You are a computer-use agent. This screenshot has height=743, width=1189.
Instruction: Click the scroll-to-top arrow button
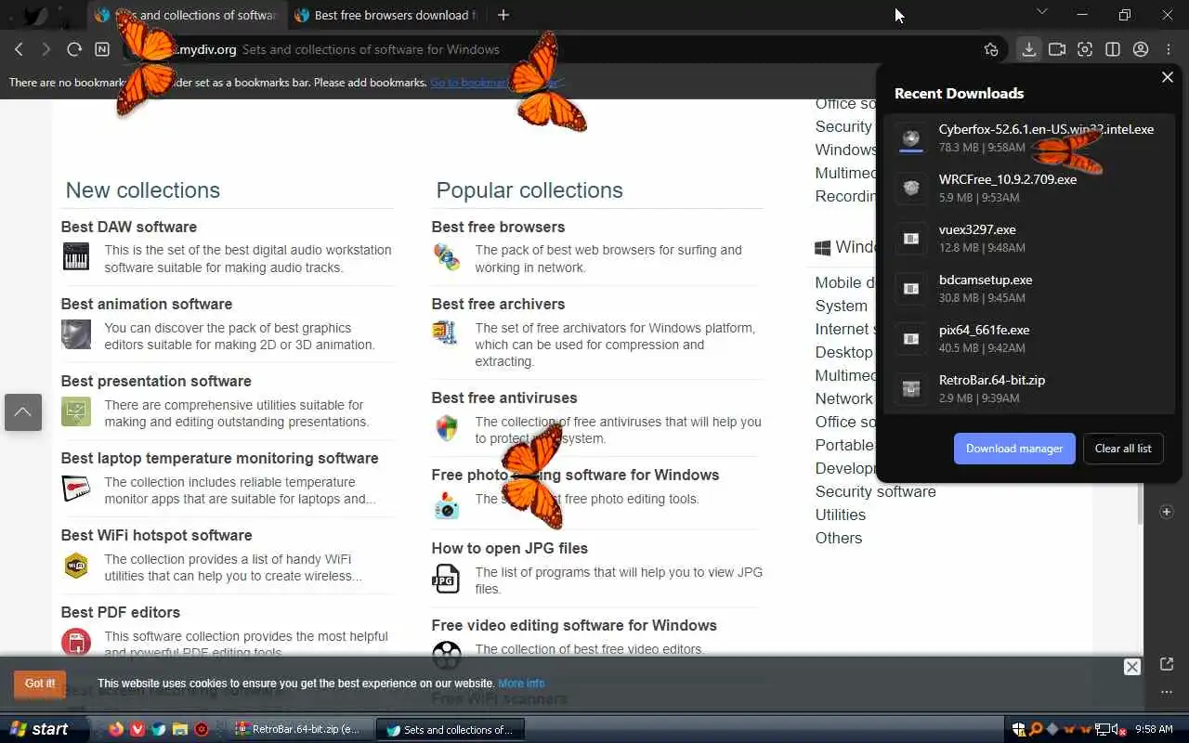pos(23,411)
